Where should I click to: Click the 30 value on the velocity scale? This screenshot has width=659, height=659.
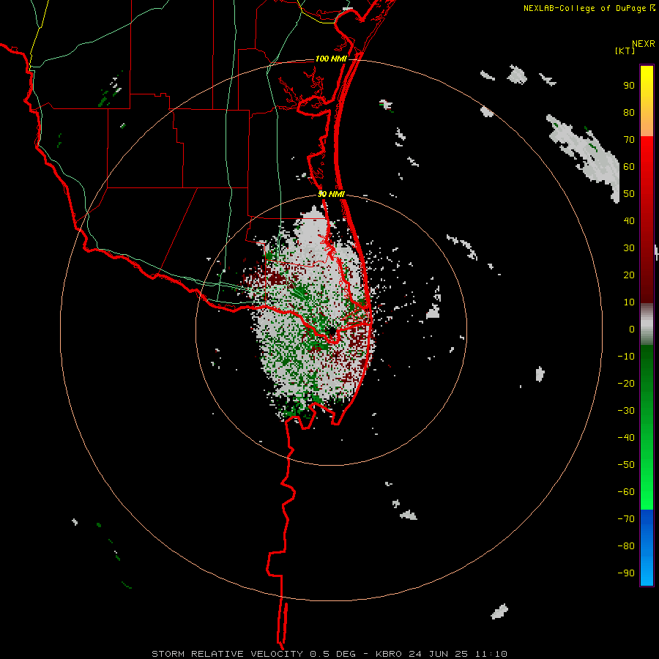pos(629,248)
